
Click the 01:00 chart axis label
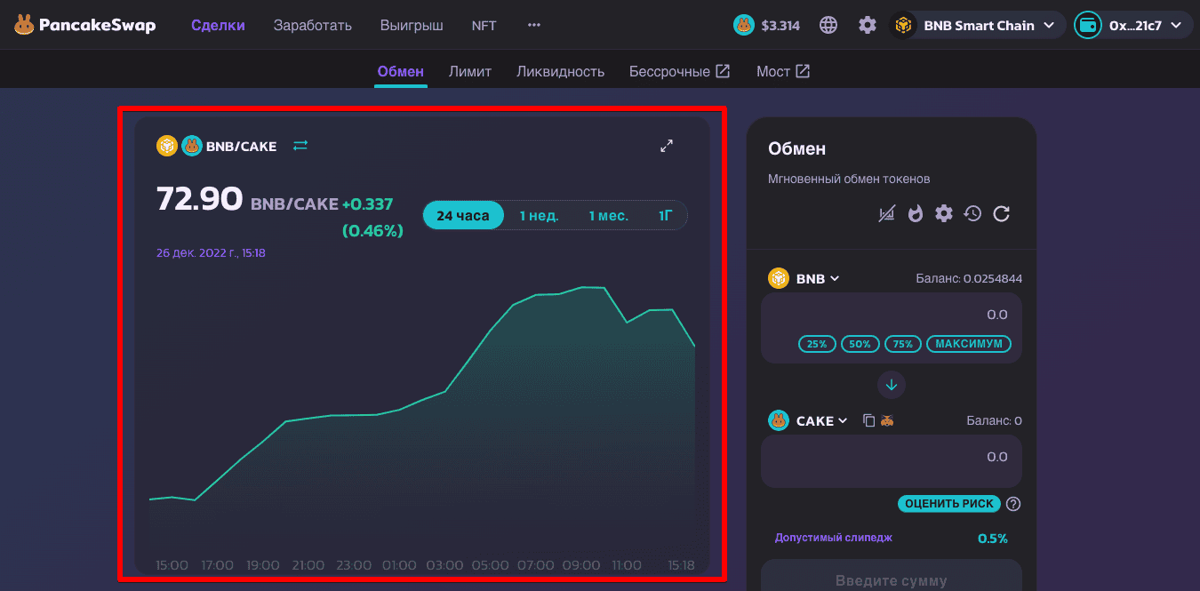(399, 565)
